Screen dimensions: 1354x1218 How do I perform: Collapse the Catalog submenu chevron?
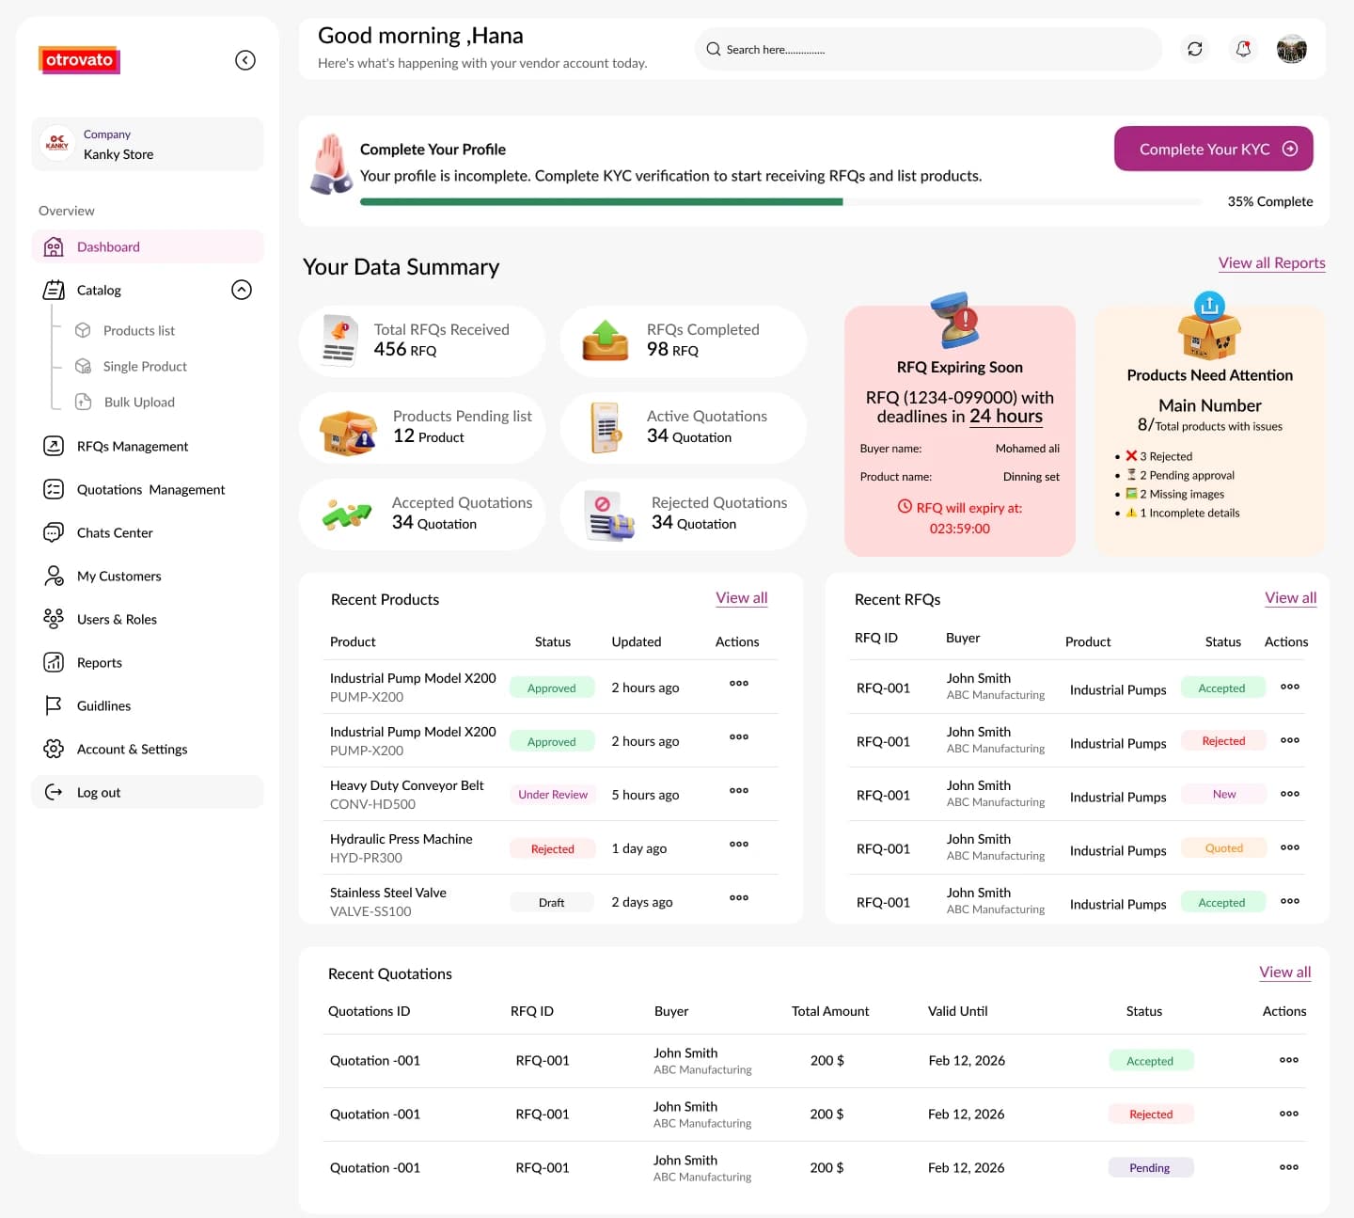[x=242, y=290]
